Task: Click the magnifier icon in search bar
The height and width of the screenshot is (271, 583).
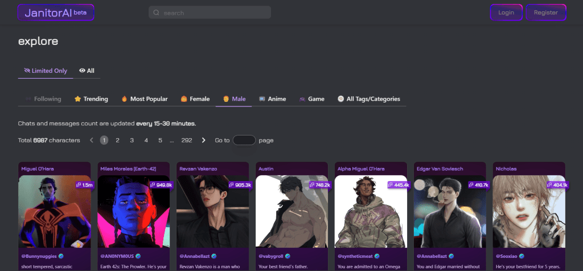Action: point(156,13)
